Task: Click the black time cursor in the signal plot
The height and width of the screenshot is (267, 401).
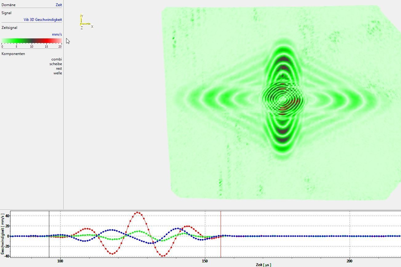Action: pos(49,237)
